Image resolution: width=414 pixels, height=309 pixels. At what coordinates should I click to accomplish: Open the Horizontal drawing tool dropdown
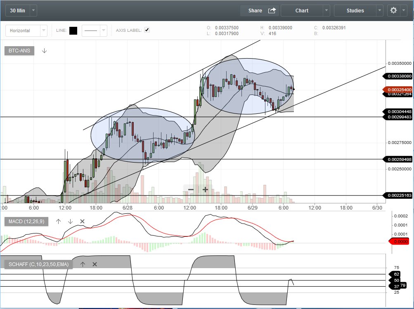coord(44,31)
